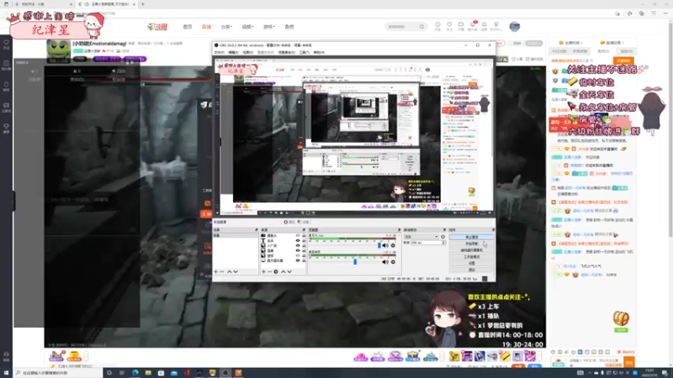The image size is (673, 378).
Task: Open OBS 文件 menu
Action: tap(219, 52)
